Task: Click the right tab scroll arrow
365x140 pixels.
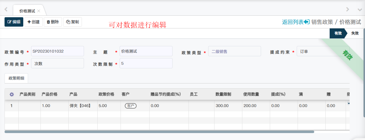Action: point(348,9)
